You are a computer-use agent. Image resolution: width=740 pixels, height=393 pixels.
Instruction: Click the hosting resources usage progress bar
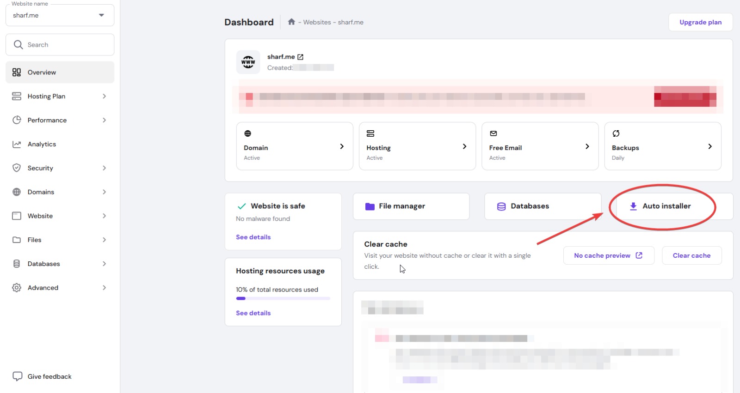(283, 299)
